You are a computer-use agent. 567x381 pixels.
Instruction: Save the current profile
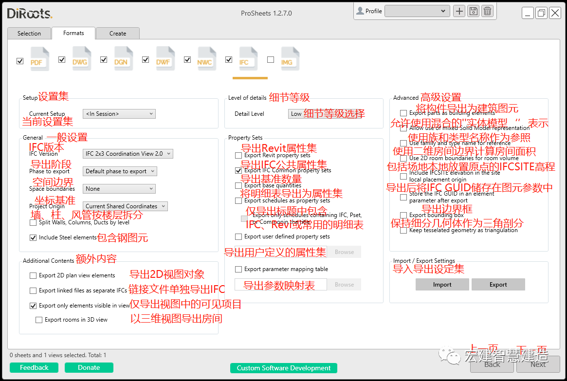(474, 11)
